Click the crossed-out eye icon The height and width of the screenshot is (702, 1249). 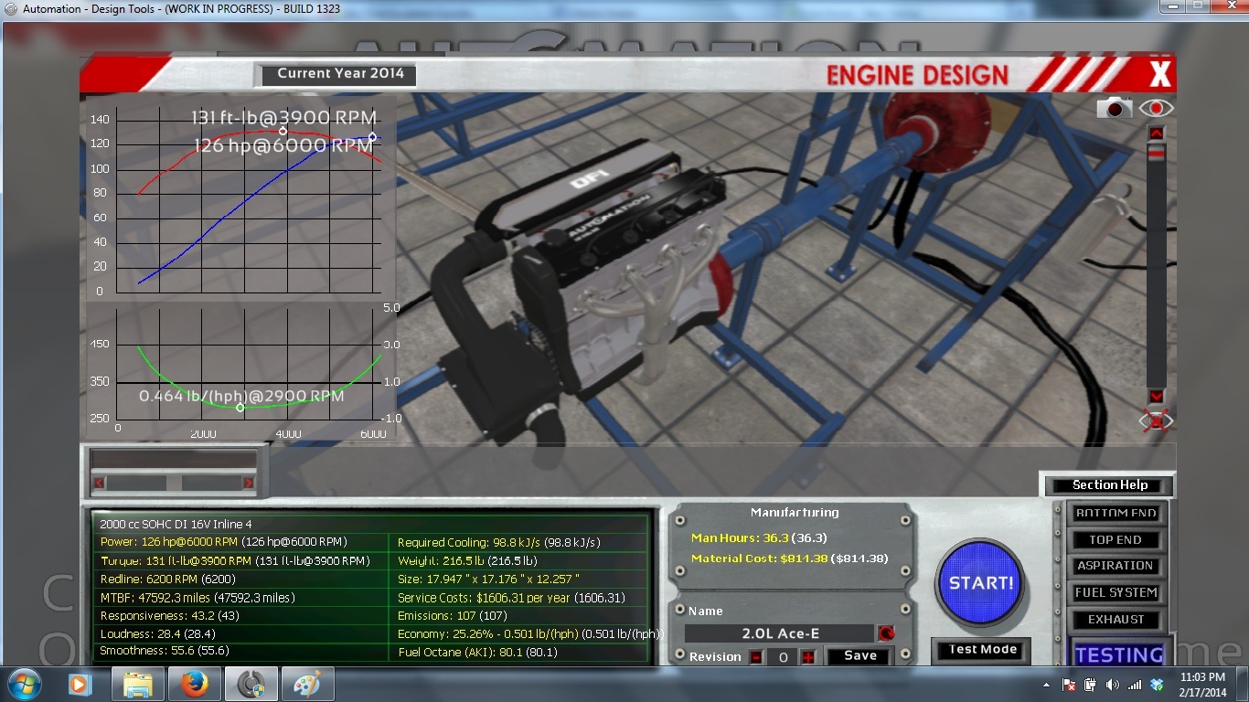(1157, 421)
